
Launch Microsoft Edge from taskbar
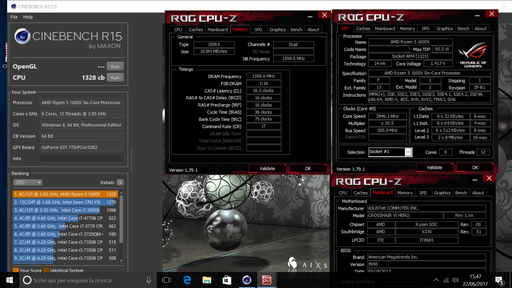point(187,280)
